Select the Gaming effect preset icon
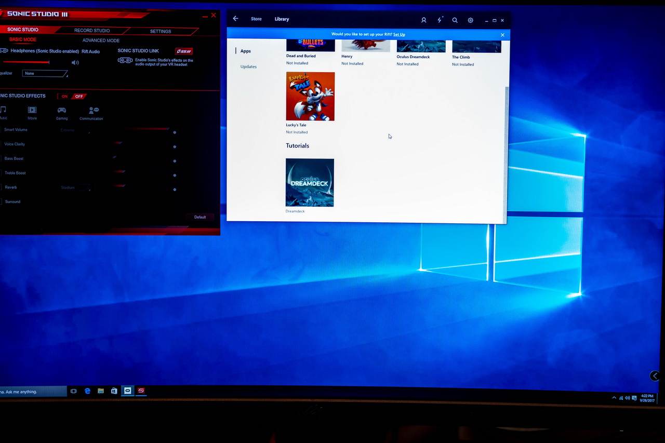665x443 pixels. 62,110
